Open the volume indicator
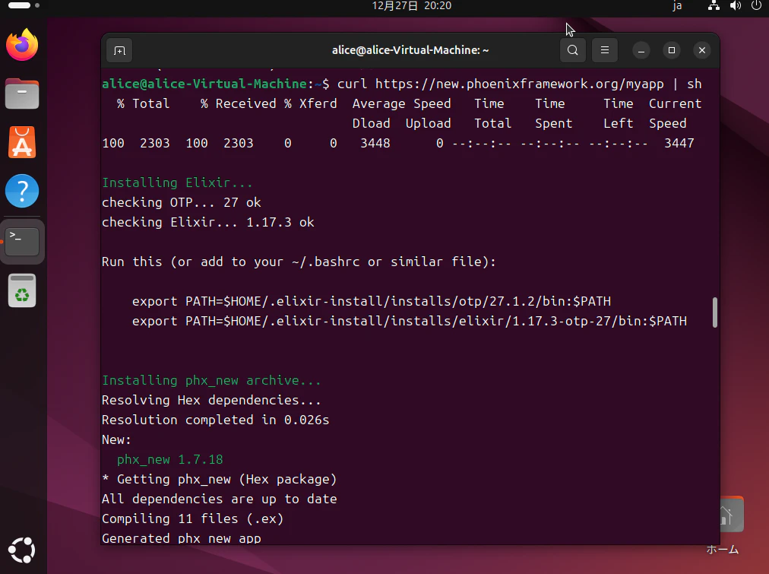Screen dimensions: 769x574 pos(735,6)
